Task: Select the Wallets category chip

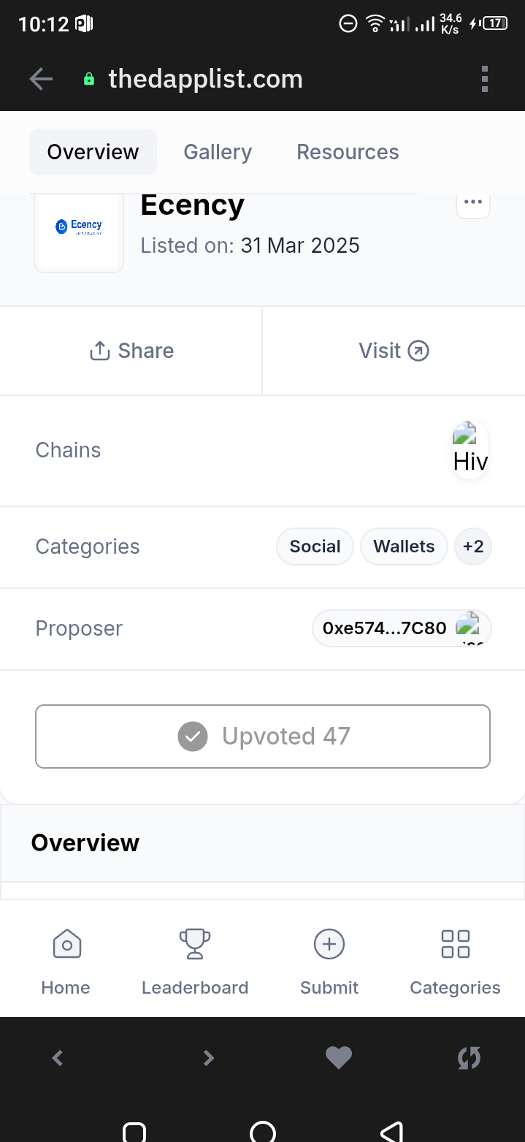Action: click(x=404, y=547)
